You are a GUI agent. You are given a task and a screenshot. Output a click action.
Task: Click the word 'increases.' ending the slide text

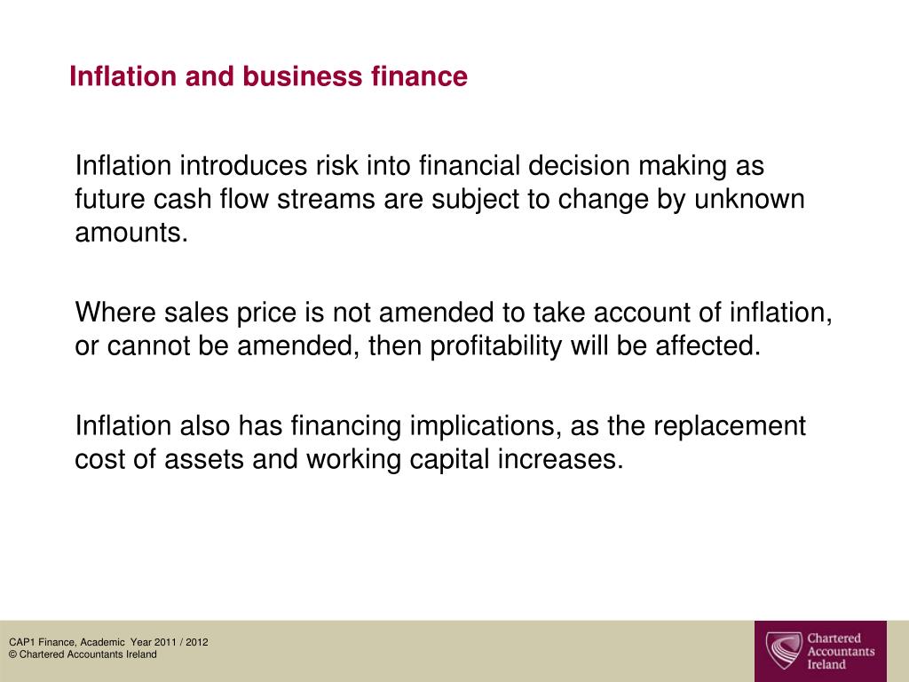560,459
